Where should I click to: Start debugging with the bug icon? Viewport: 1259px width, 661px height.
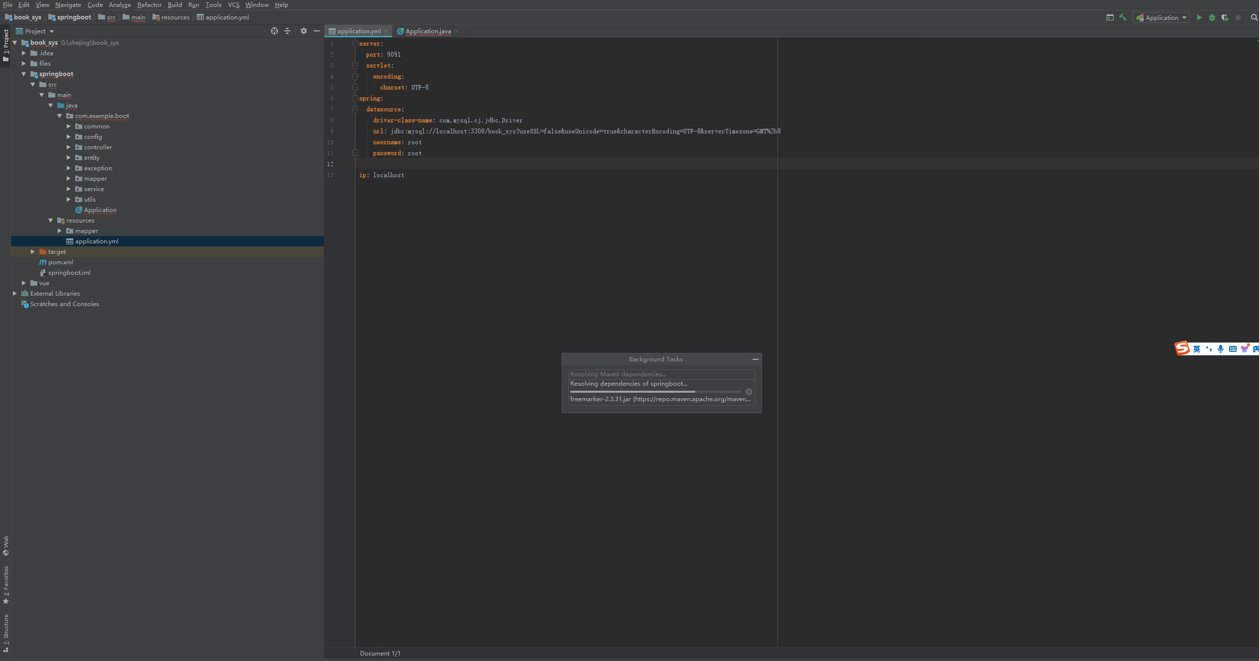[x=1212, y=17]
